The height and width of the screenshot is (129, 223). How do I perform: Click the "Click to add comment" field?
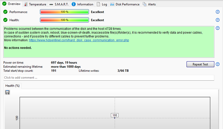(x=109, y=78)
